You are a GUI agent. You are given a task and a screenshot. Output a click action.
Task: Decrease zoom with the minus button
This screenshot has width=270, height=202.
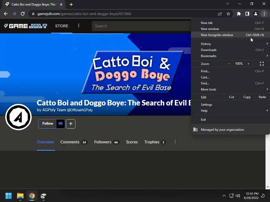(x=229, y=64)
